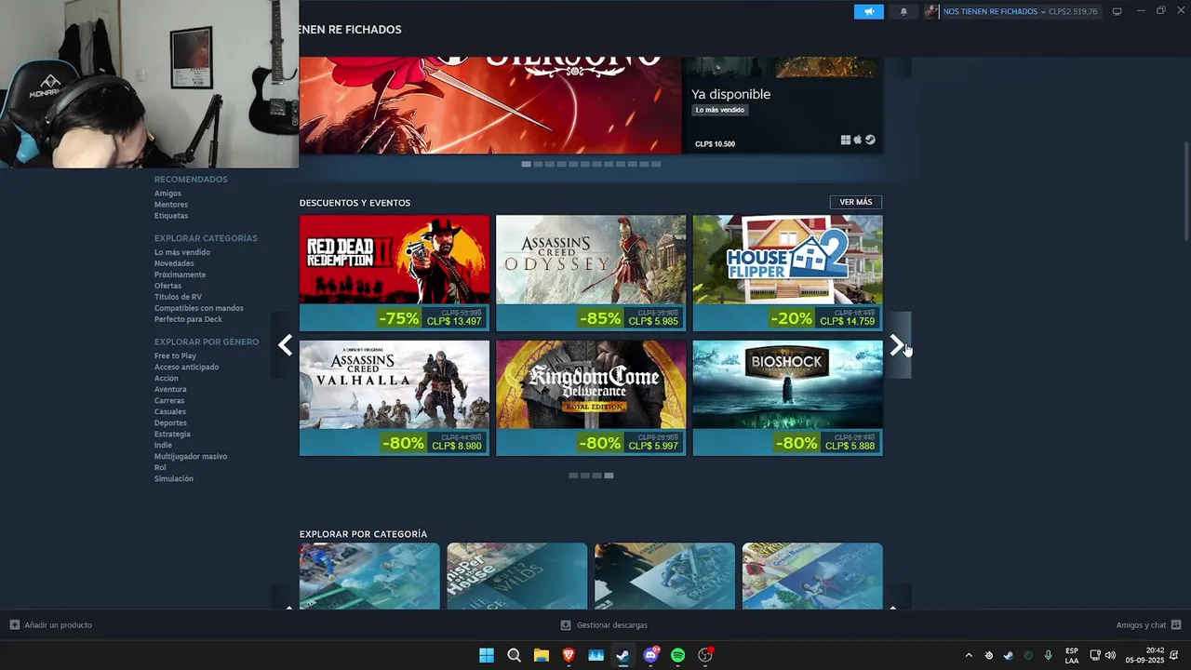
Task: Browse the Estrategia genre
Action: [172, 434]
